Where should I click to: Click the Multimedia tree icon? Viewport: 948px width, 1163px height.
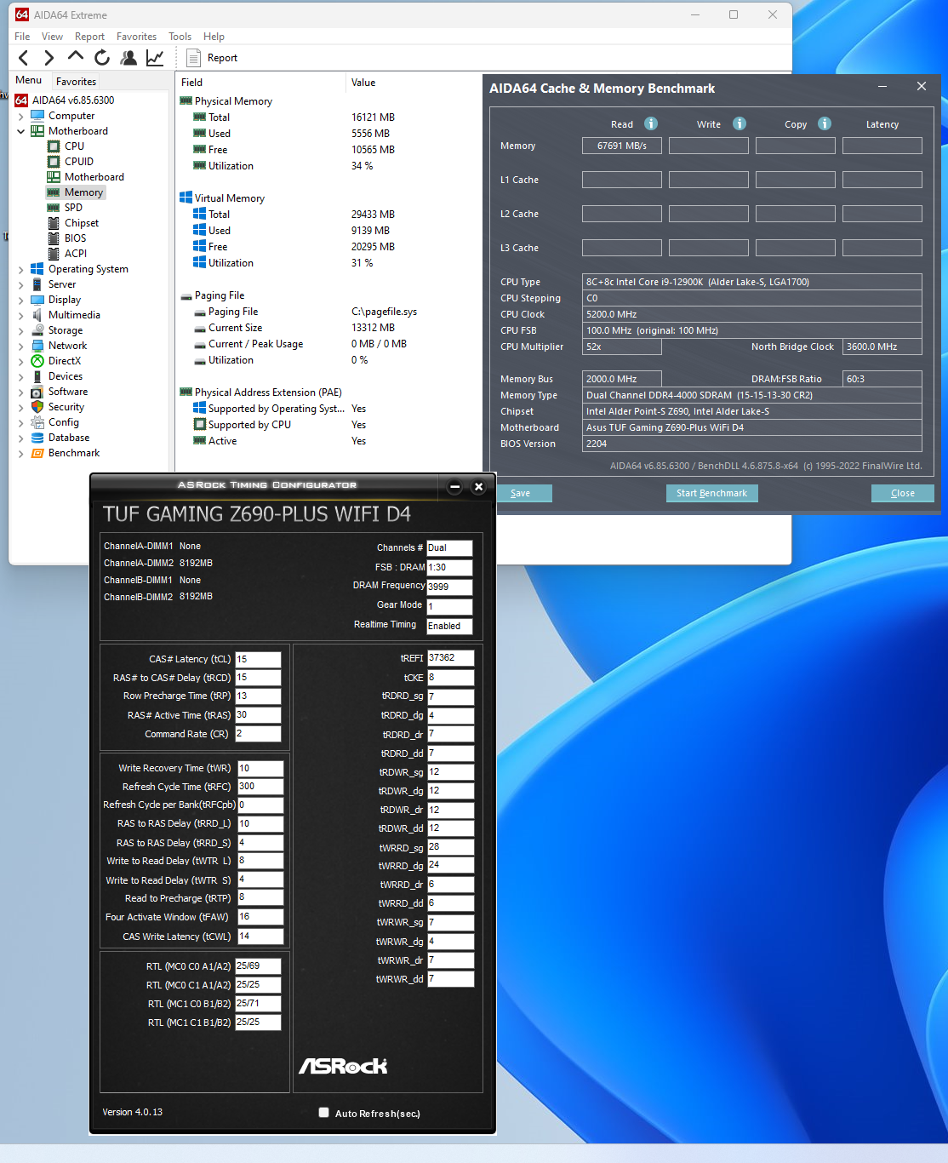37,315
